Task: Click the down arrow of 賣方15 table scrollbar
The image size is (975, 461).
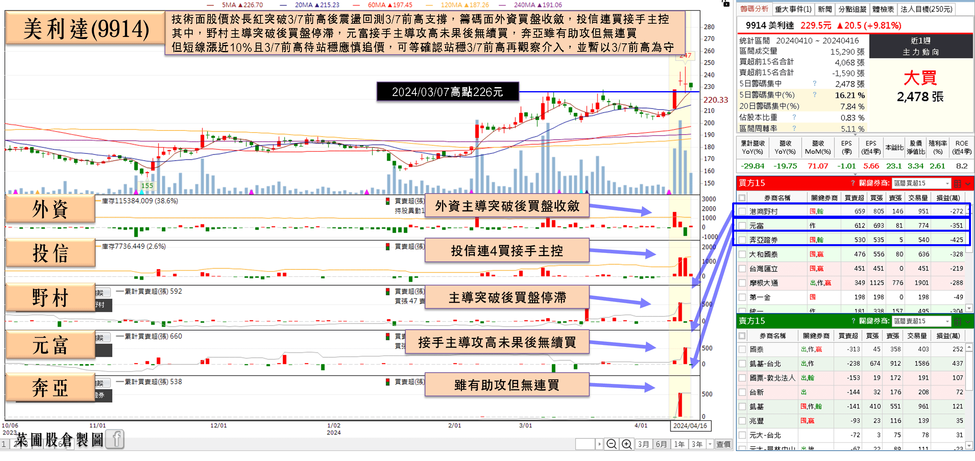Action: (x=969, y=445)
